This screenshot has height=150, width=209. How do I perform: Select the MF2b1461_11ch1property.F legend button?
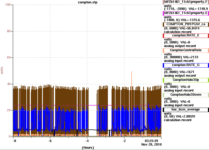[x=186, y=2]
